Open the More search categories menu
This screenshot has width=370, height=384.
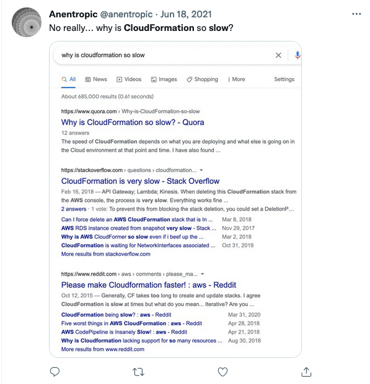click(237, 79)
